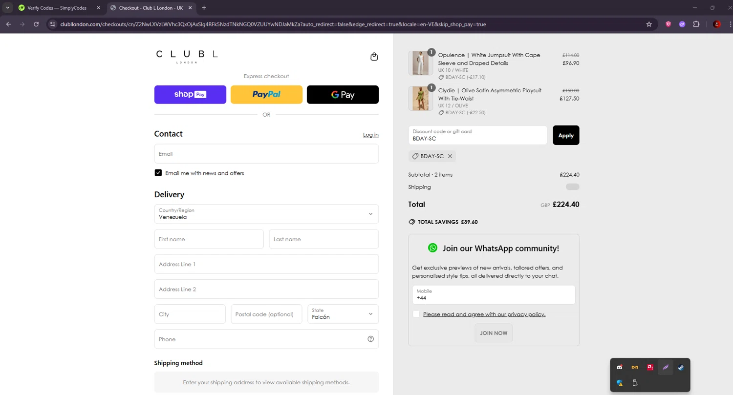Pay with the Shop Pay button
This screenshot has height=395, width=733.
pos(190,94)
